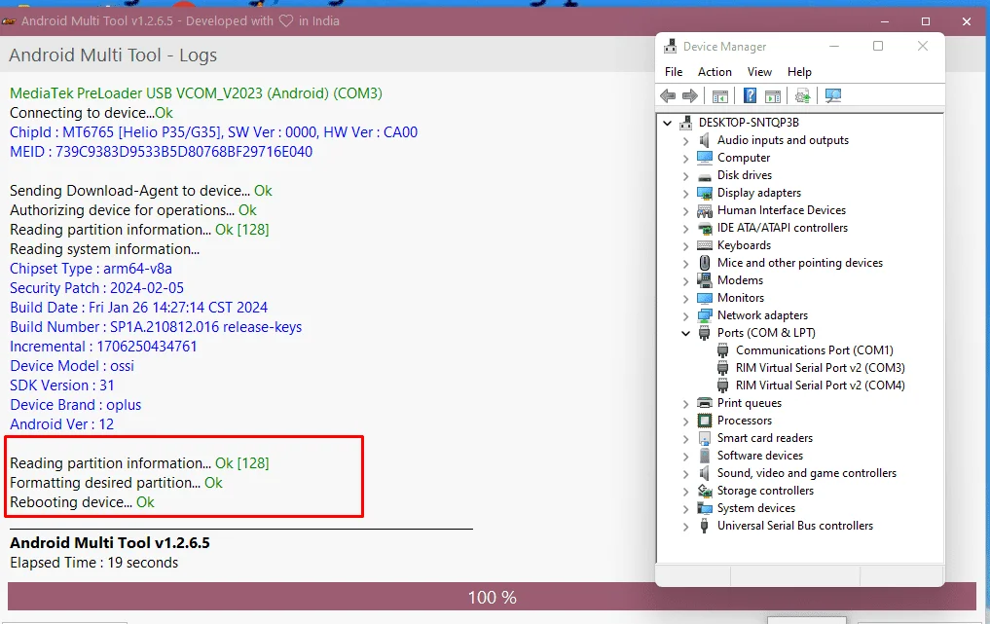This screenshot has height=624, width=990.
Task: Click the 'Formatting desired partition... Ok' line
Action: 116,483
